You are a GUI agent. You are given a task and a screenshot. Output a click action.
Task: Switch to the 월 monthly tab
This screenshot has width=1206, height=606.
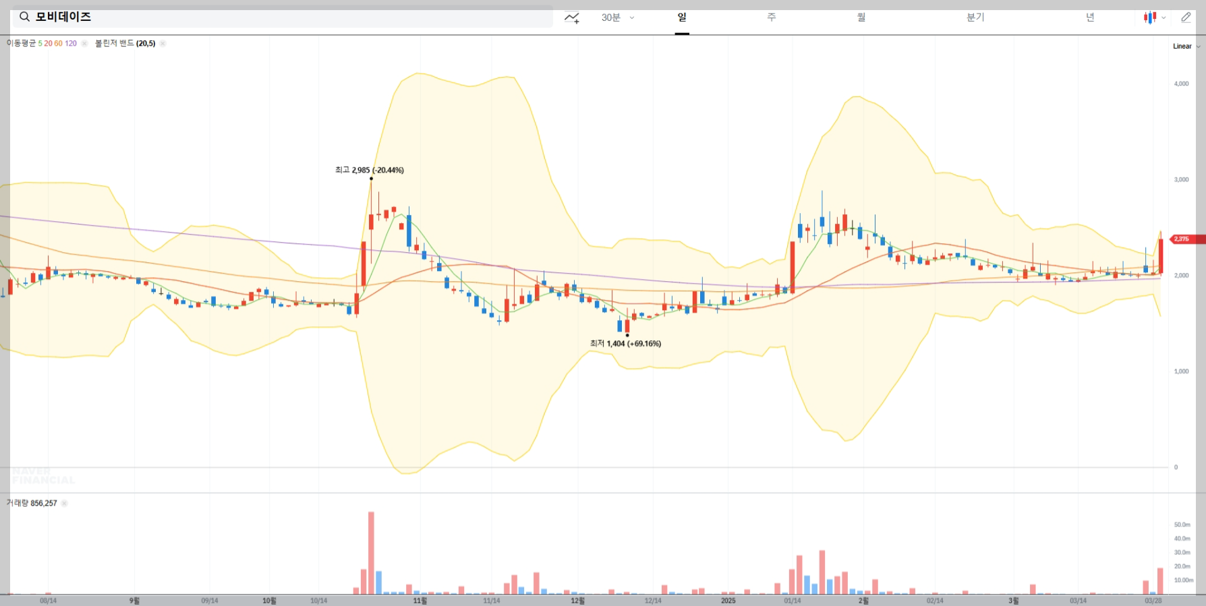861,18
